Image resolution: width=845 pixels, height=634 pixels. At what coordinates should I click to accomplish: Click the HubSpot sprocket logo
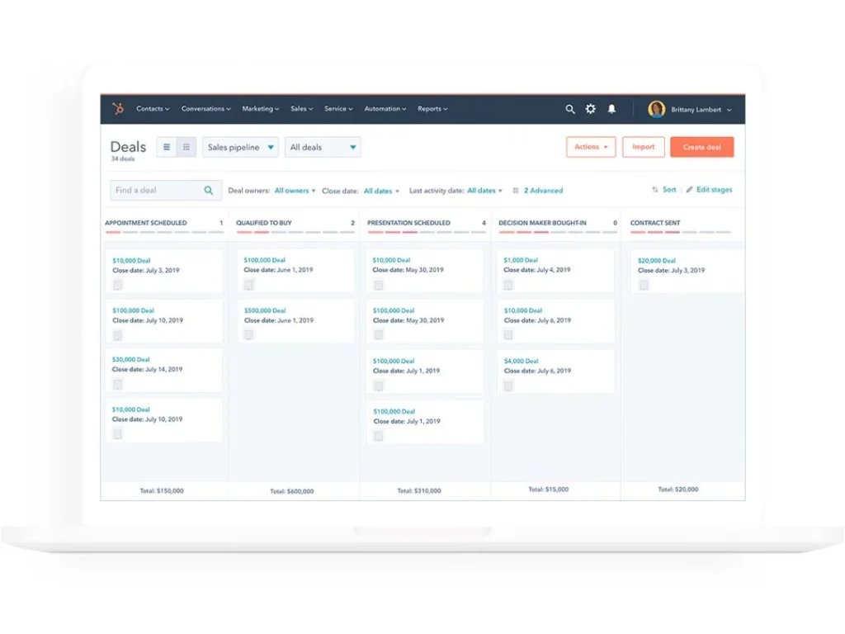[118, 108]
